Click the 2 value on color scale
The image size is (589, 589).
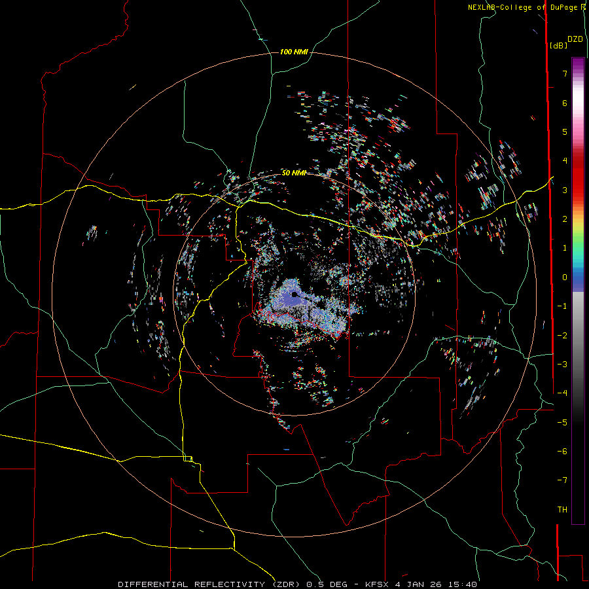point(565,219)
